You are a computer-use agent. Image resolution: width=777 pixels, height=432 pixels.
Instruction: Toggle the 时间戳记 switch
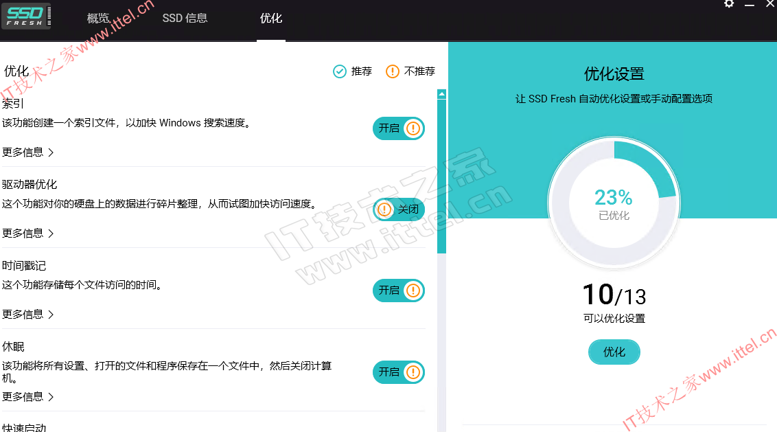click(x=398, y=291)
